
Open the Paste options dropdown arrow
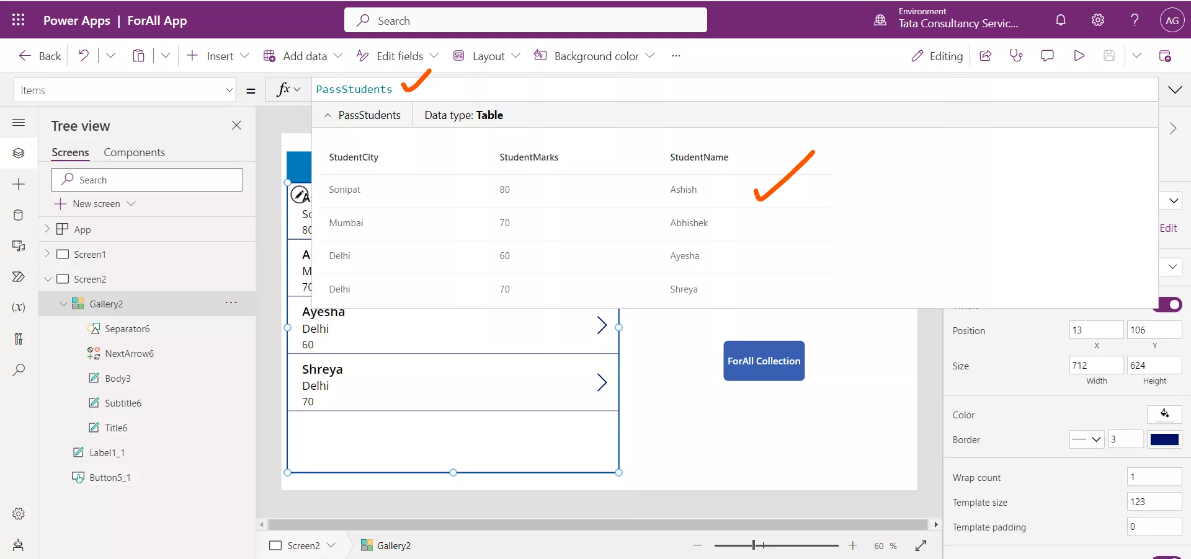click(x=166, y=56)
